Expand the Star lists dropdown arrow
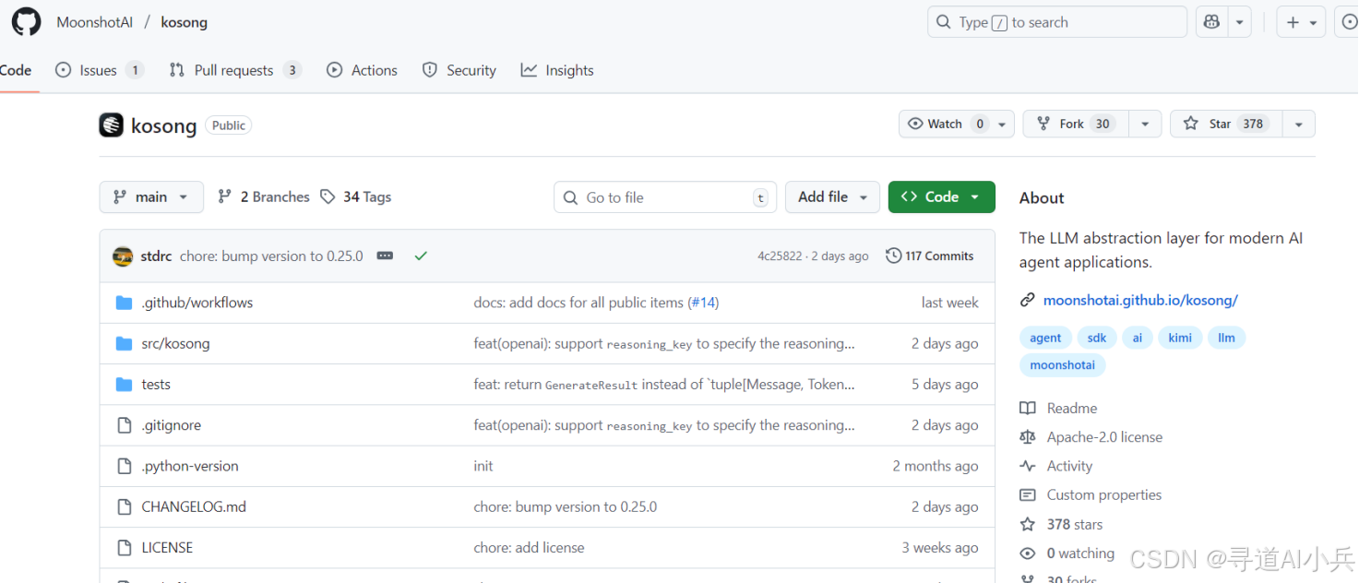 [1299, 124]
